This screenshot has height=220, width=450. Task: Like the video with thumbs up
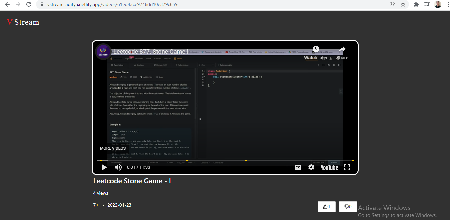point(327,207)
